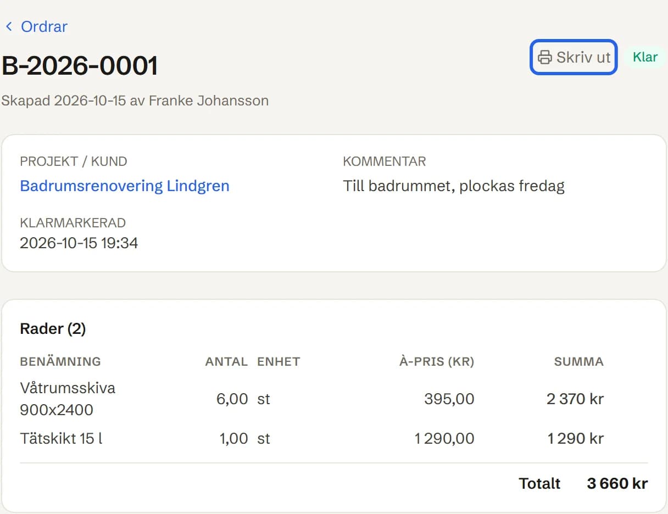Click the 'Rader (2)' heading
Viewport: 668px width, 514px height.
(x=53, y=328)
